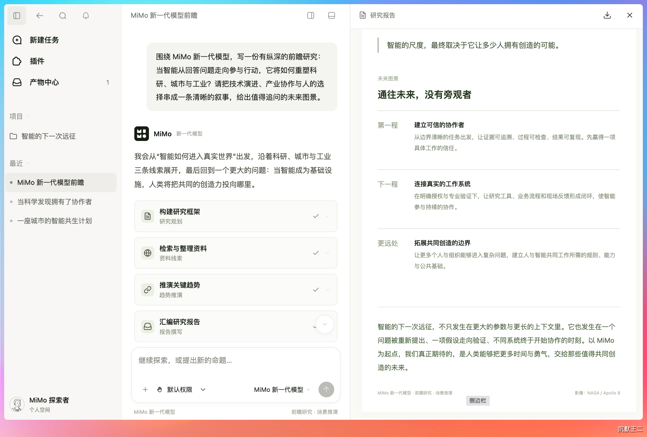Open MiMo 新一代模型 model selector
This screenshot has width=647, height=437.
(282, 389)
